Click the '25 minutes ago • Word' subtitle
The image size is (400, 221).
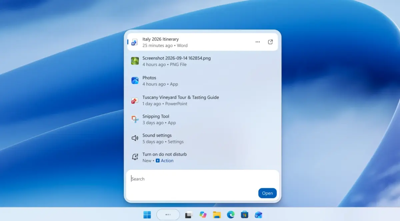click(x=165, y=45)
